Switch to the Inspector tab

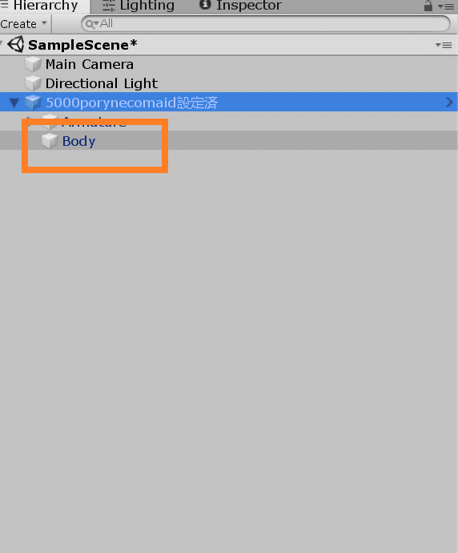240,6
